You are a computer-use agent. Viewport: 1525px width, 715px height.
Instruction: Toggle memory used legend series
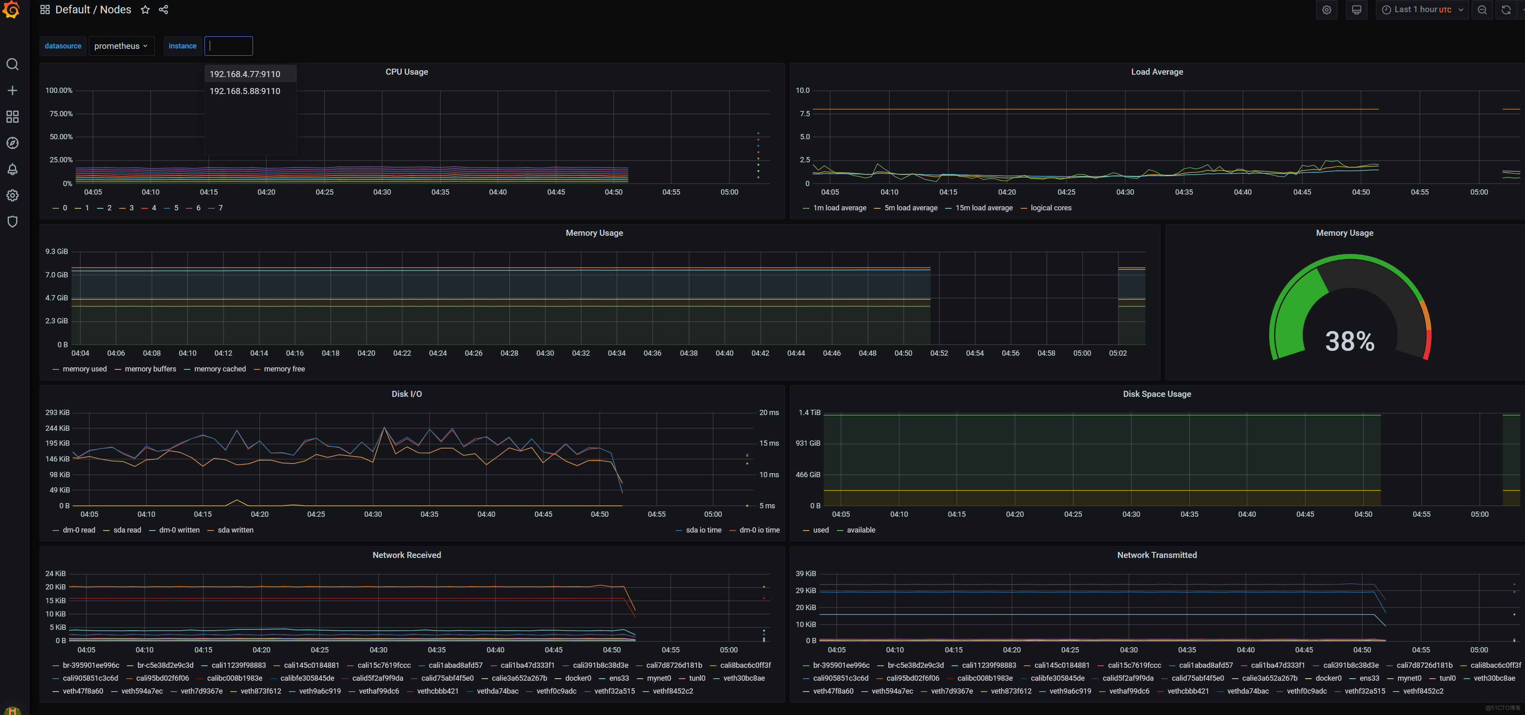85,369
